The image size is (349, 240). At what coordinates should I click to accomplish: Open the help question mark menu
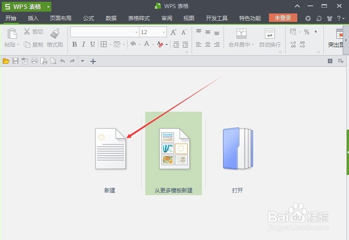coord(340,18)
